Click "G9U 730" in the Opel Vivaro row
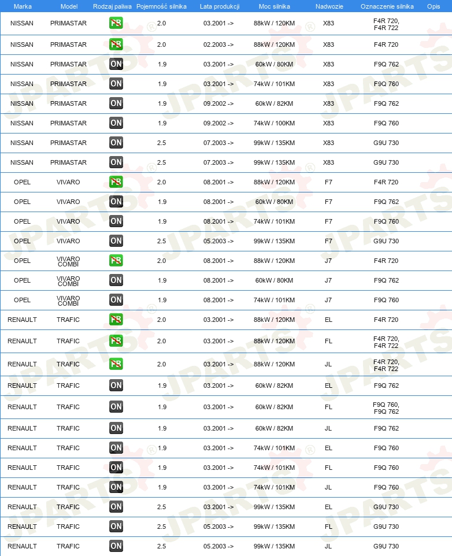This screenshot has width=452, height=556. click(386, 241)
